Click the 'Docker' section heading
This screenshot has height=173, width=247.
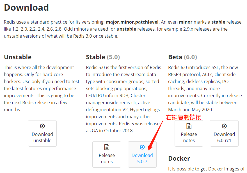click(x=179, y=158)
